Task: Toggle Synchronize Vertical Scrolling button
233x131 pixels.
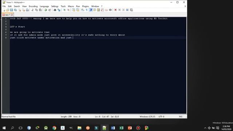Action: pyautogui.click(x=74, y=10)
